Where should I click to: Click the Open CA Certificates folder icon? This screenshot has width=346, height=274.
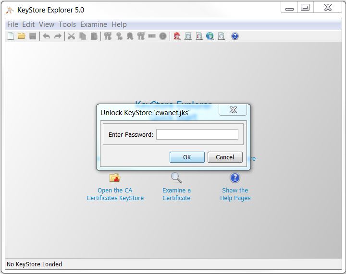(x=115, y=178)
